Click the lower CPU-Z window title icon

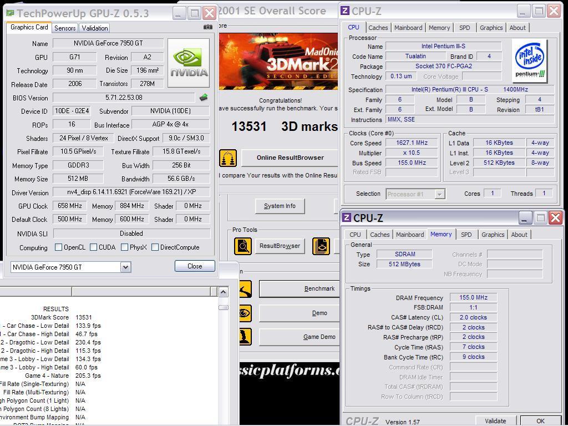[x=347, y=217]
